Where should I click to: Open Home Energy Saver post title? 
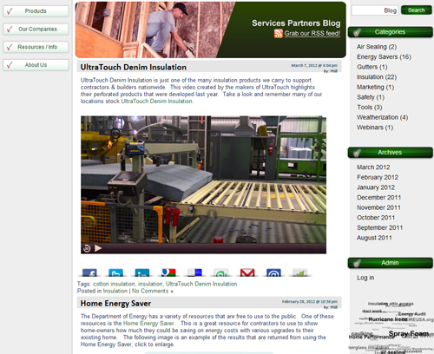click(115, 304)
